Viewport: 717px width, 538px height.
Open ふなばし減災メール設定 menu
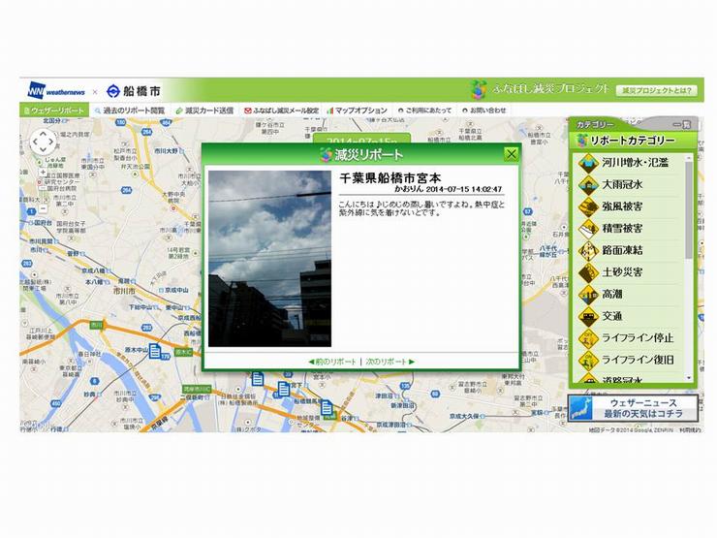click(281, 111)
